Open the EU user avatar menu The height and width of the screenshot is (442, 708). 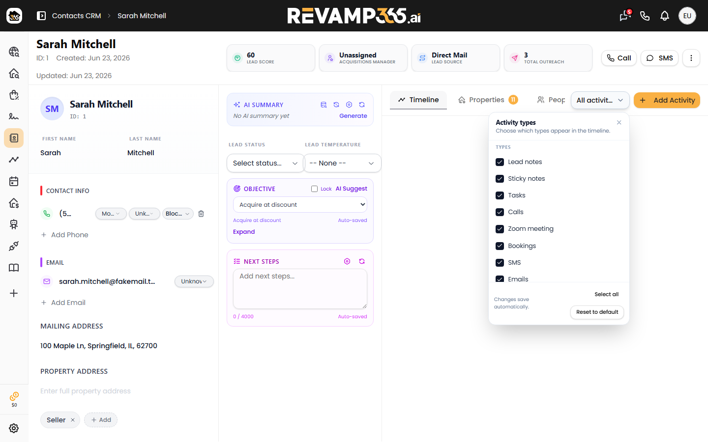(687, 16)
